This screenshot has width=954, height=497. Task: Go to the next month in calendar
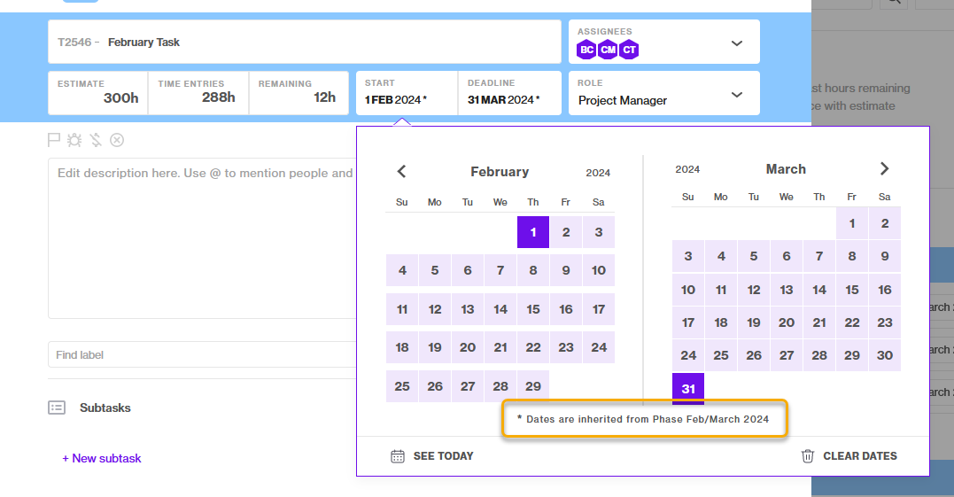point(884,169)
